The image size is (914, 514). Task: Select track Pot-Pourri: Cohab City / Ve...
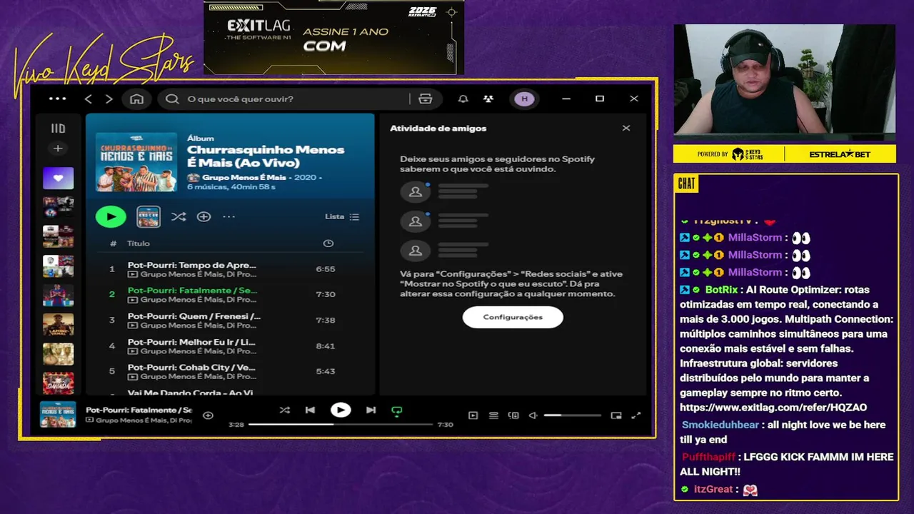[x=191, y=368]
